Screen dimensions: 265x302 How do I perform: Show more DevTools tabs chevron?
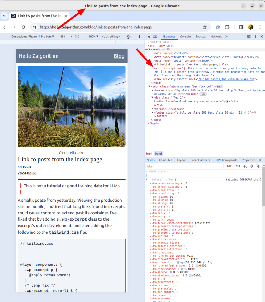(227, 37)
